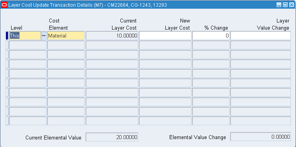Image resolution: width=296 pixels, height=147 pixels.
Task: Close the Layer Cost Update Transaction Details window
Action: pyautogui.click(x=291, y=5)
